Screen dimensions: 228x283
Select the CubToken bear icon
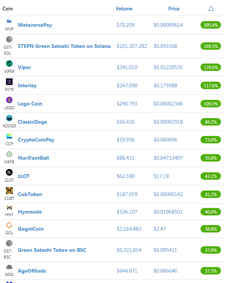click(x=9, y=191)
